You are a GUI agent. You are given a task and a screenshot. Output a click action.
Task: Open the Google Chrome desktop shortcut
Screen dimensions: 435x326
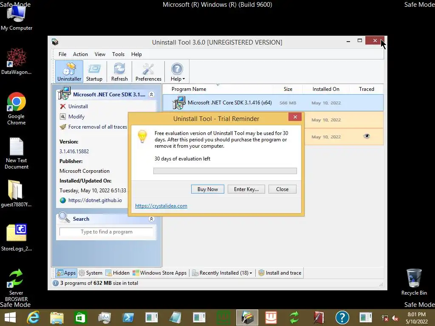(17, 109)
